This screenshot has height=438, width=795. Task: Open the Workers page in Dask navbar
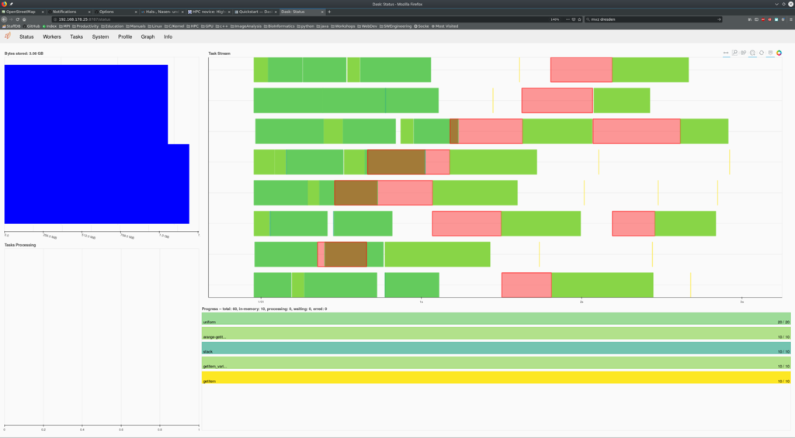pyautogui.click(x=52, y=36)
